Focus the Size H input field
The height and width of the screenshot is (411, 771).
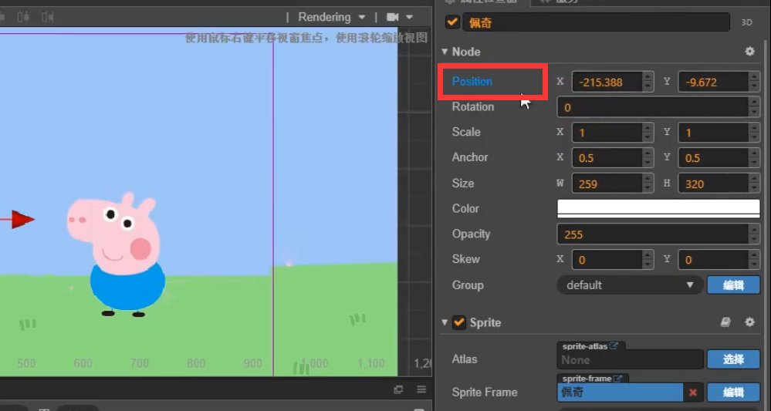713,184
